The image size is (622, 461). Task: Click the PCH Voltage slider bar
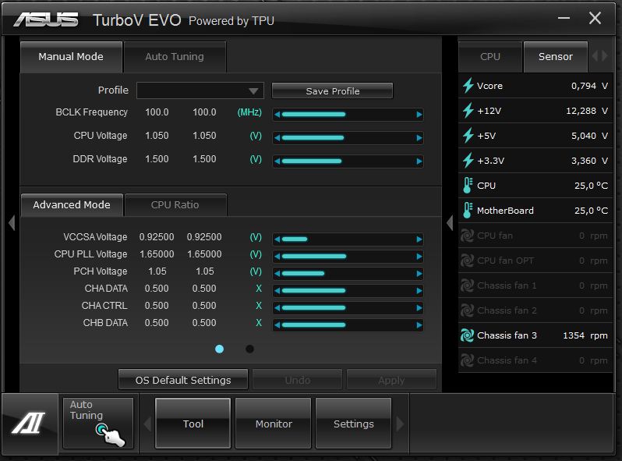coord(348,274)
